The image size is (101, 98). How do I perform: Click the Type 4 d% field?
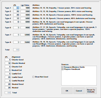(16, 18)
